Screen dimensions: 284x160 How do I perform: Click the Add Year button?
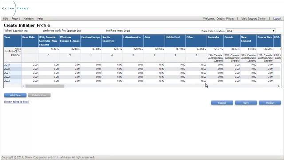click(x=15, y=95)
